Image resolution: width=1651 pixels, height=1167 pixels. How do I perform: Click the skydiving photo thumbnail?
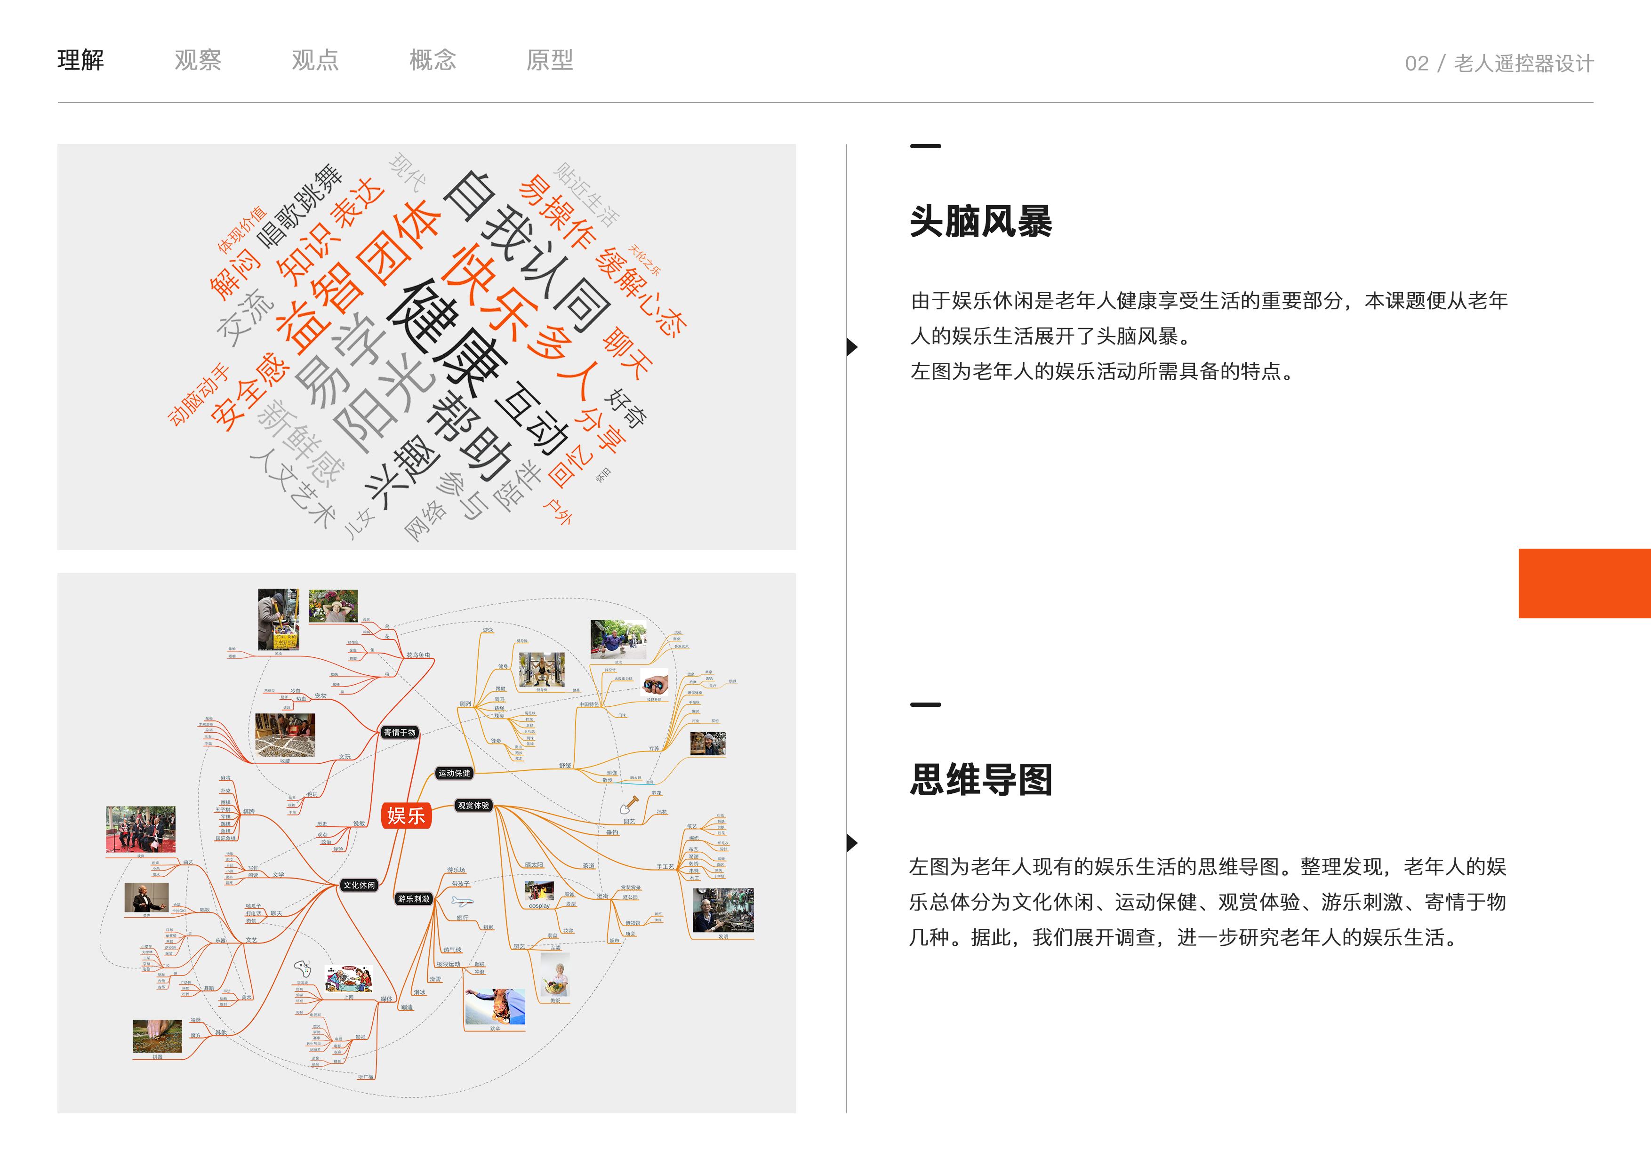click(495, 1006)
